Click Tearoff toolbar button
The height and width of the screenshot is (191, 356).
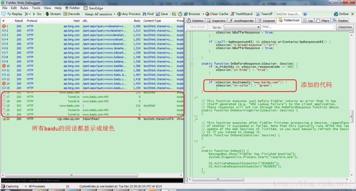pyautogui.click(x=264, y=14)
